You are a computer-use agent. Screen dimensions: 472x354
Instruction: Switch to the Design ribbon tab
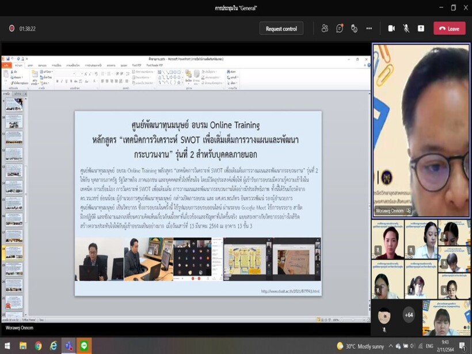pos(43,65)
